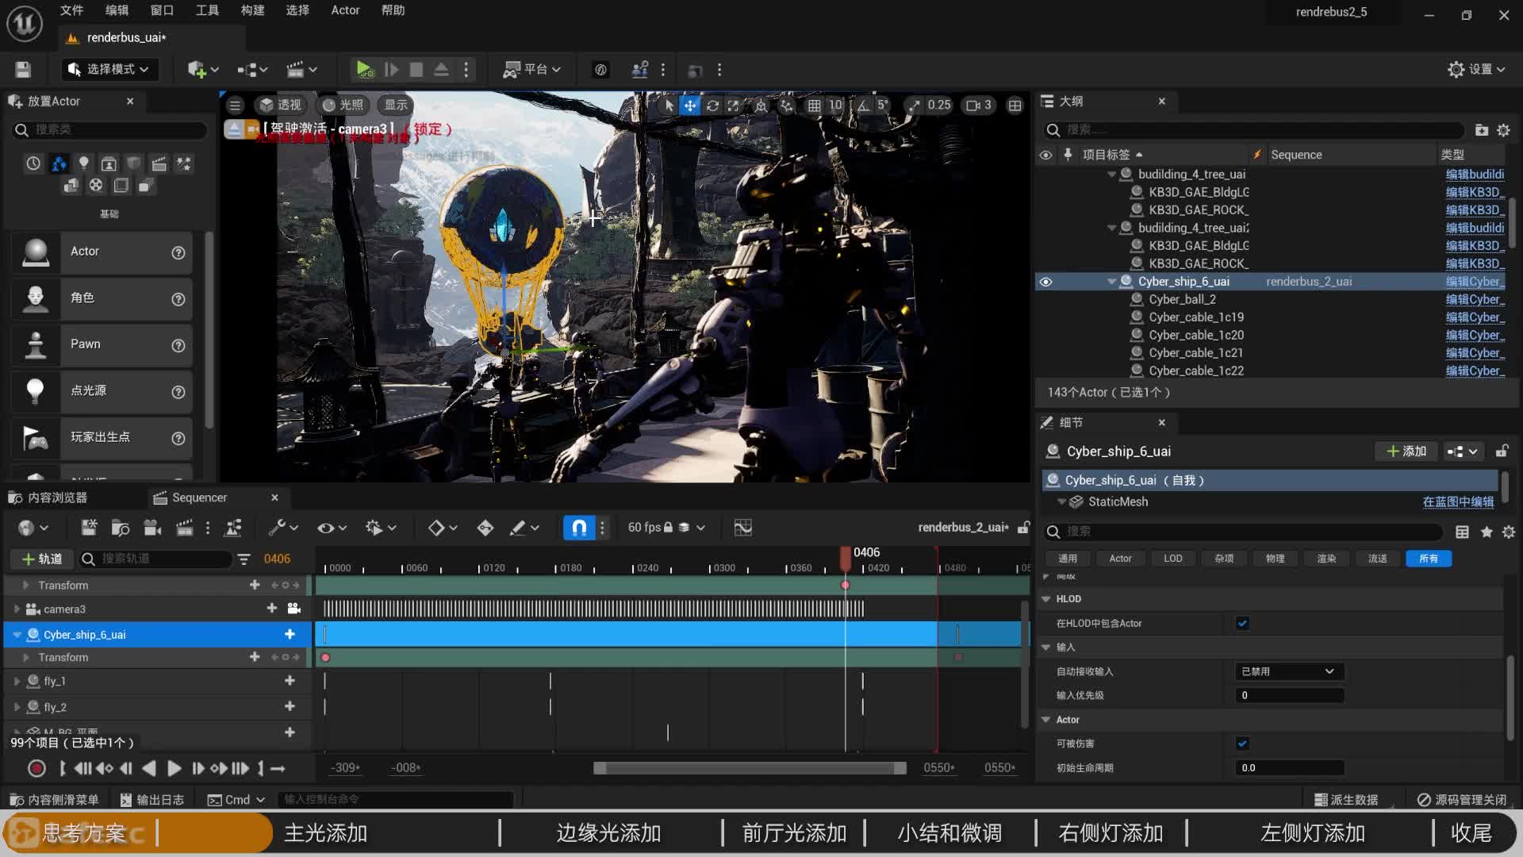This screenshot has width=1523, height=857.
Task: Expand camera3 track in Sequencer
Action: click(17, 609)
